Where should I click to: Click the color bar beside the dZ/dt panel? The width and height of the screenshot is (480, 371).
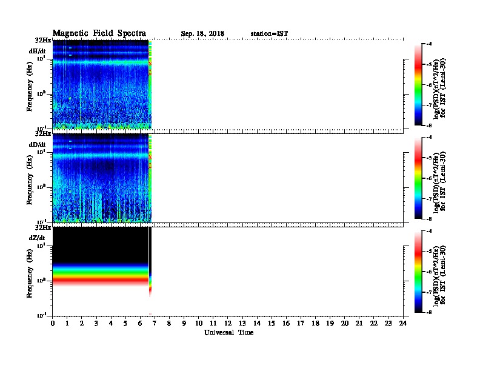tap(418, 272)
